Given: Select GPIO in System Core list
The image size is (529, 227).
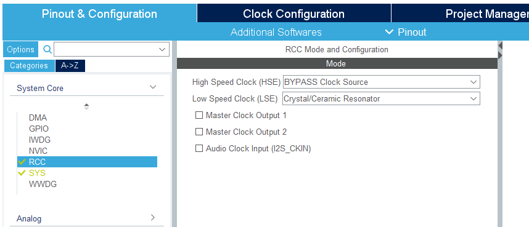Looking at the screenshot, I should pyautogui.click(x=39, y=129).
